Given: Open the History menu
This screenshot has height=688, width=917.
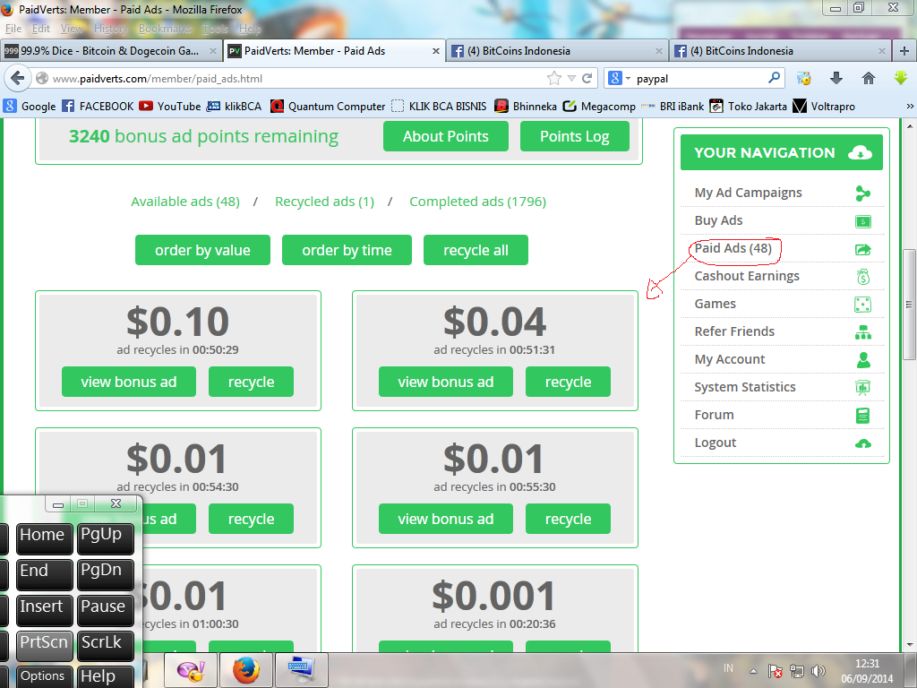Looking at the screenshot, I should pyautogui.click(x=110, y=29).
